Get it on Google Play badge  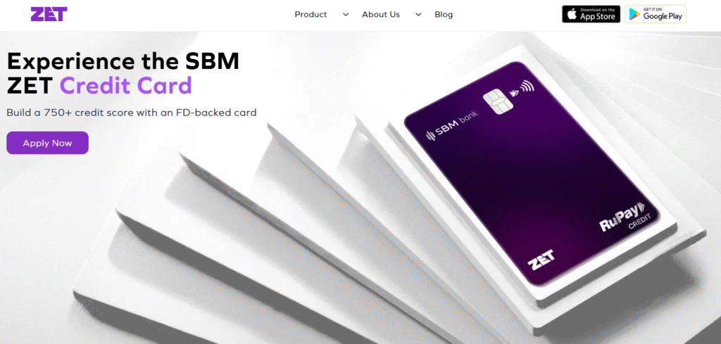pyautogui.click(x=656, y=14)
